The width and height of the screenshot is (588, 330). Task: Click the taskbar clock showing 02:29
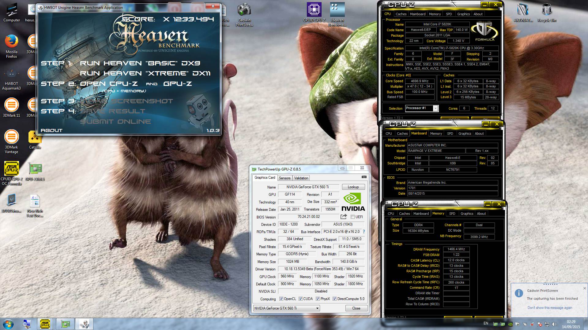pyautogui.click(x=571, y=324)
